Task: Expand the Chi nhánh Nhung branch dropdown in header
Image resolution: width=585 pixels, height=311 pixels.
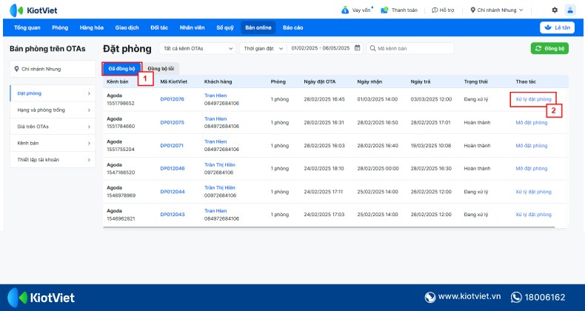Action: pyautogui.click(x=497, y=10)
